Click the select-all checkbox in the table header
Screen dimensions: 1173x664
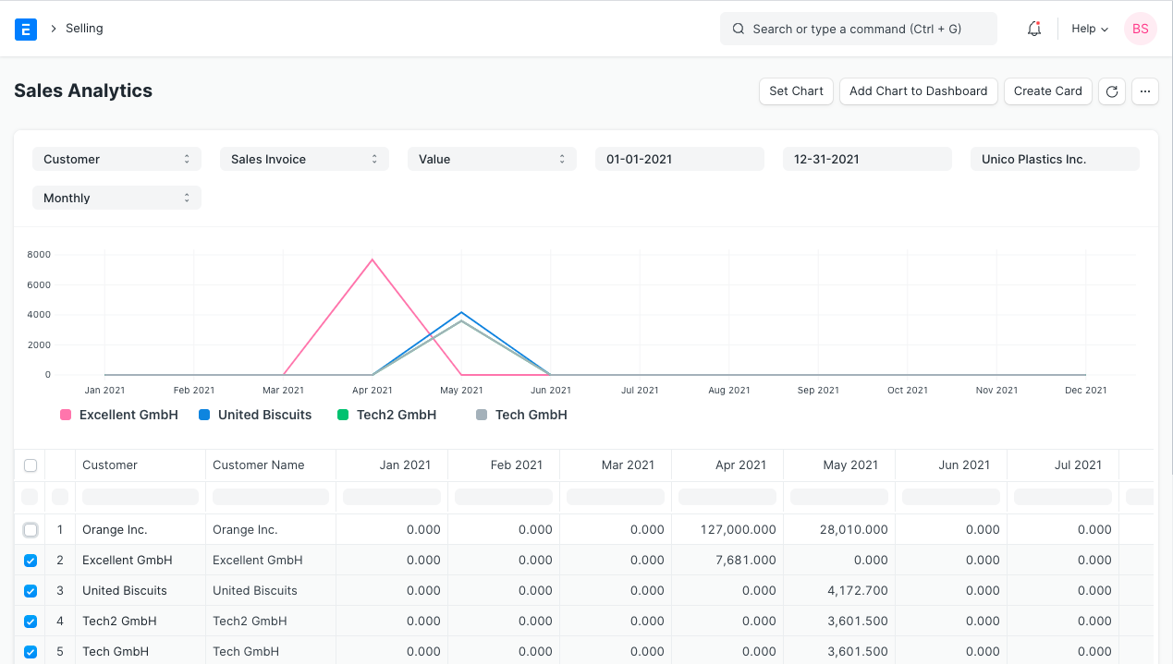click(x=30, y=465)
